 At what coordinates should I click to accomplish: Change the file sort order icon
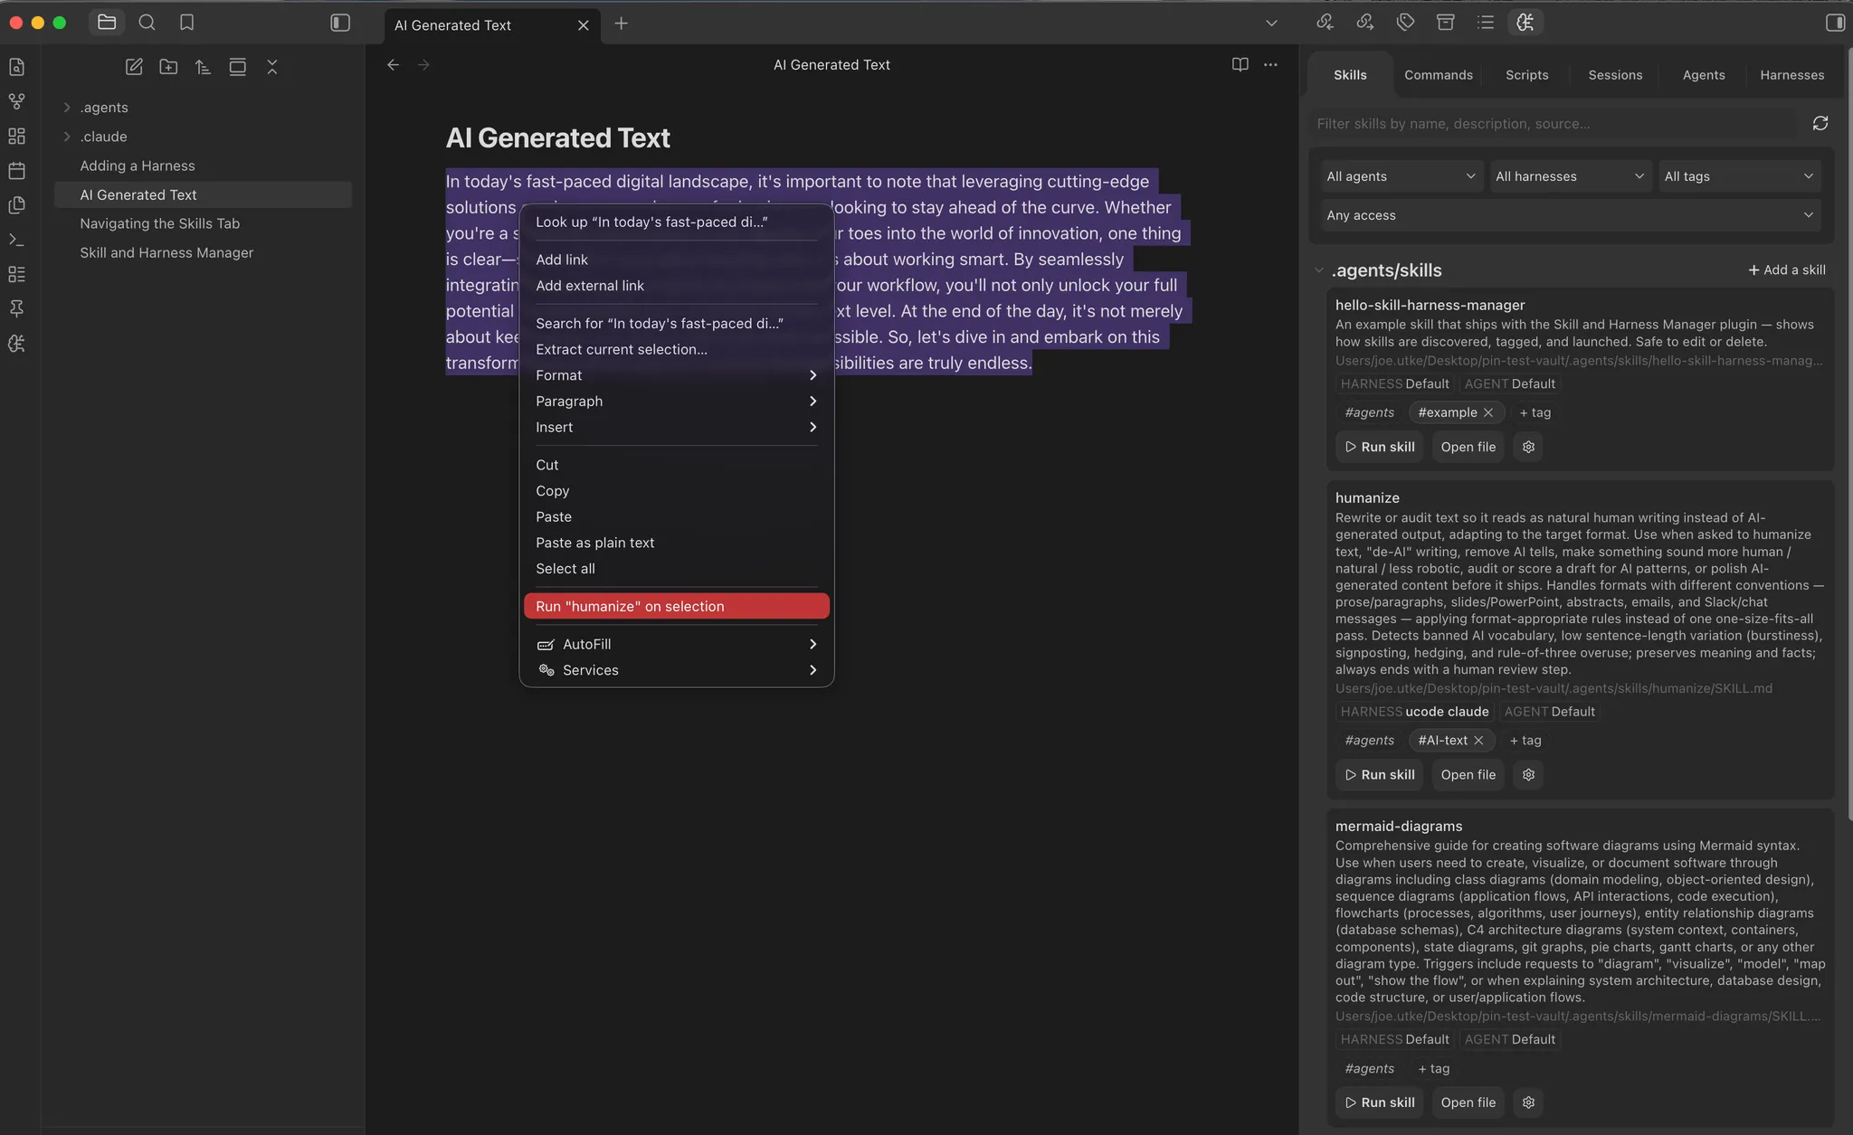(x=203, y=67)
